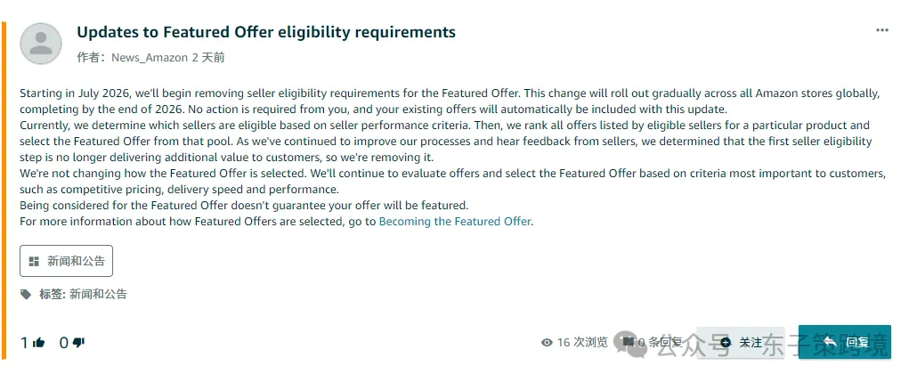Click the tag icon beside 标签
Image resolution: width=917 pixels, height=382 pixels.
26,294
